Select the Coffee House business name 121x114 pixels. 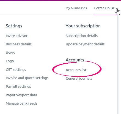coord(105,8)
